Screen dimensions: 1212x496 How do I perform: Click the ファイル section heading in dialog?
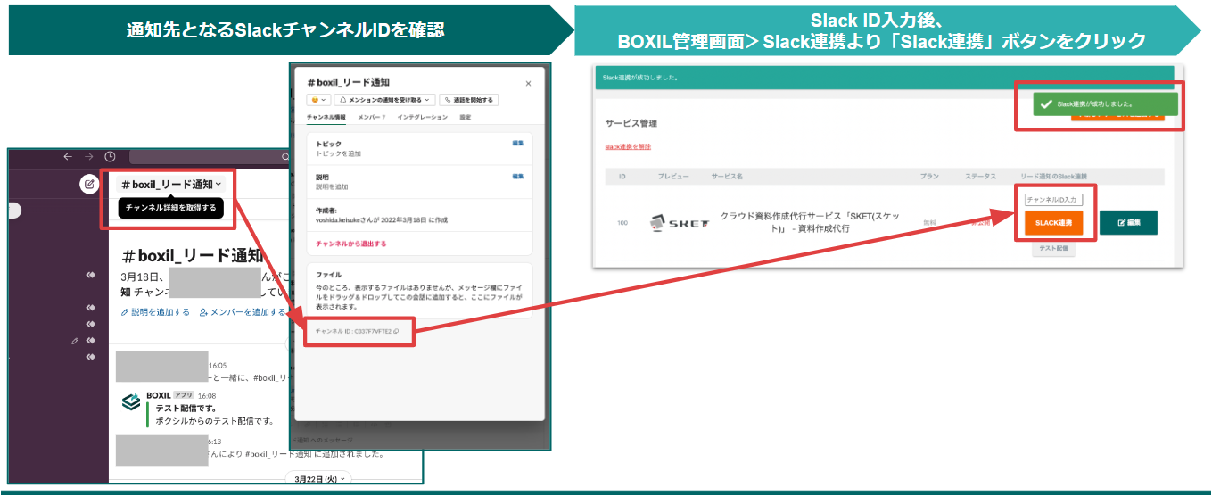tap(329, 275)
